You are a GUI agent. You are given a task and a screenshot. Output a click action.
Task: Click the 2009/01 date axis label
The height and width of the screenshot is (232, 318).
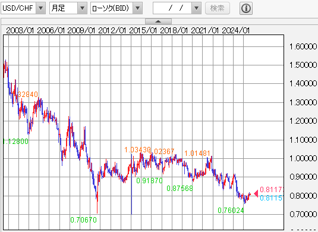(x=81, y=30)
